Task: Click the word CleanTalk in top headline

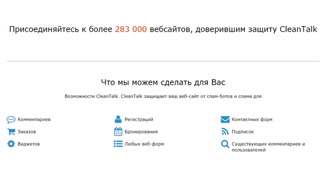Action: click(x=298, y=29)
